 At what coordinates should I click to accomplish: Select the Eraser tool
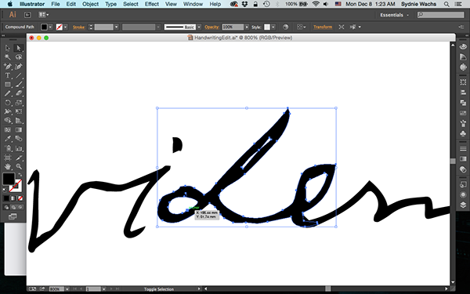click(x=19, y=93)
